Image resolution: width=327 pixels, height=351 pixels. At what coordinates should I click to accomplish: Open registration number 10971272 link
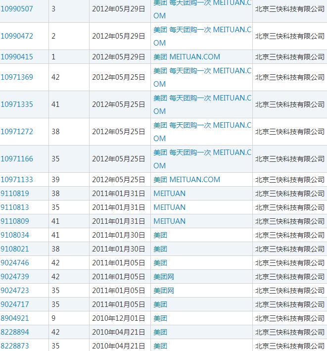pos(17,132)
